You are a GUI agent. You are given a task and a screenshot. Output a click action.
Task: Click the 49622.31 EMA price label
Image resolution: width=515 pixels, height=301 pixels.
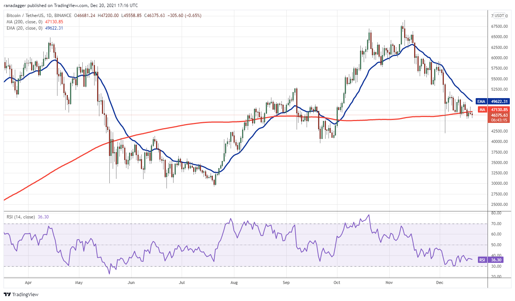point(500,101)
